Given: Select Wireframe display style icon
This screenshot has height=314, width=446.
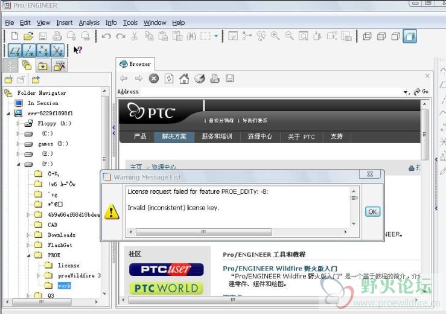Looking at the screenshot, I should tap(367, 36).
